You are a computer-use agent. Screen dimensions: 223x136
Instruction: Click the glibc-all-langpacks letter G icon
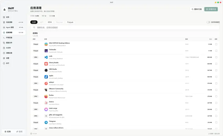pyautogui.click(x=46, y=116)
